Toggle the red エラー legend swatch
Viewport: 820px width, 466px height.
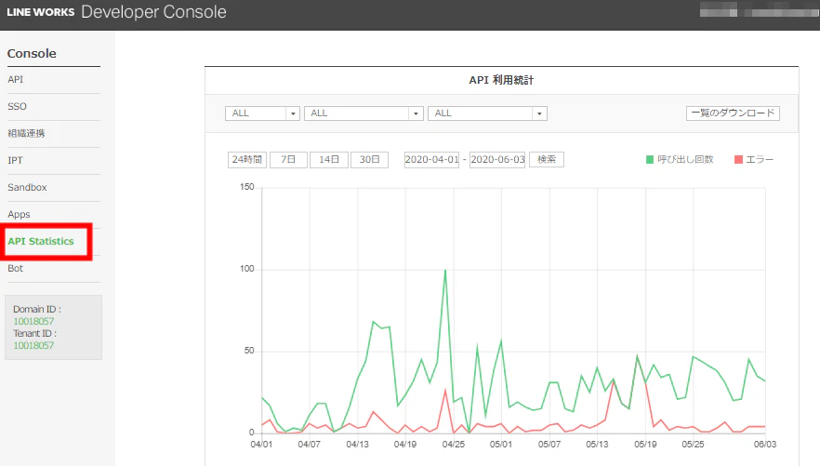738,159
